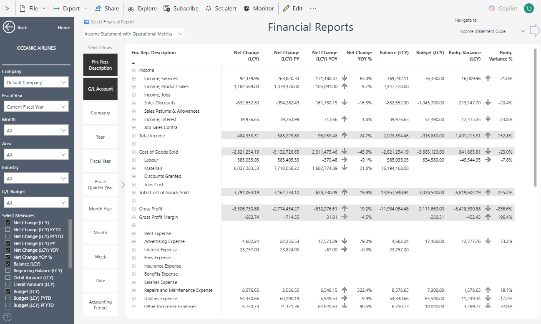Open the Select Financial Report dropdown

tap(133, 34)
